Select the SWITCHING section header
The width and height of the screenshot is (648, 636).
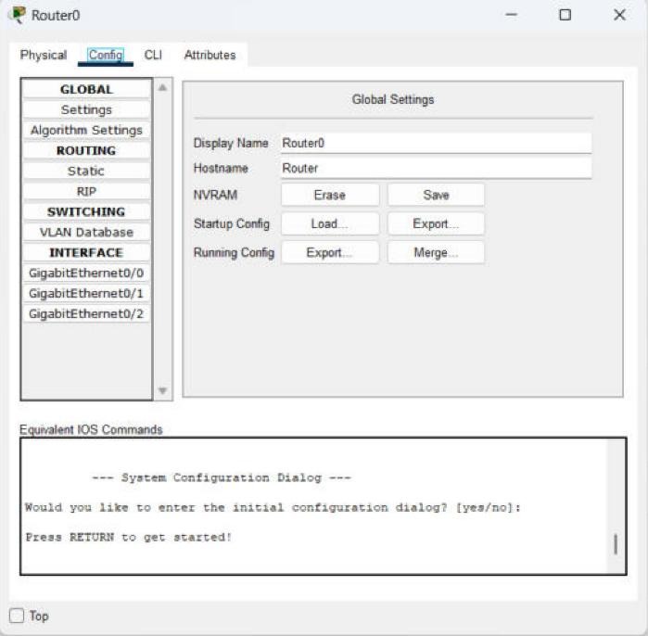coord(86,211)
